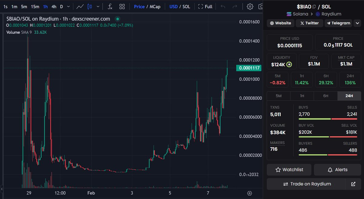Expand more social links chevron
Viewport: 364px width, 199px height.
(x=357, y=23)
